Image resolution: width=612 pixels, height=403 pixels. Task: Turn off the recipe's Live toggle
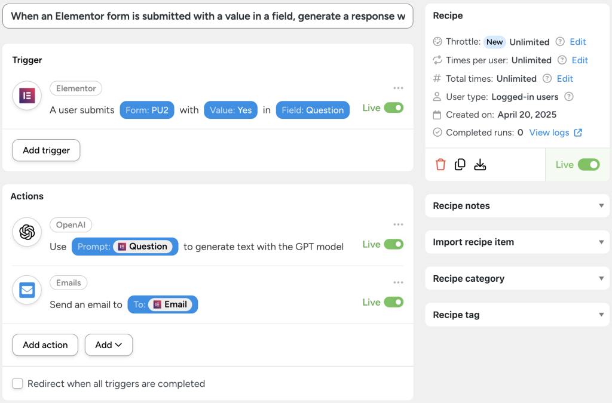[x=588, y=164]
